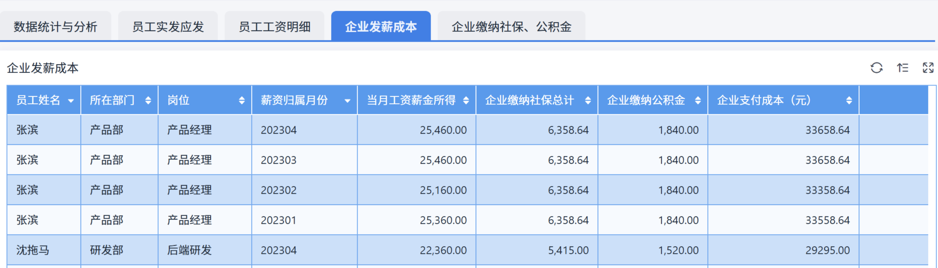Image resolution: width=938 pixels, height=268 pixels.
Task: Sort by 当月工资薪金所得 column arrows
Action: pyautogui.click(x=466, y=100)
